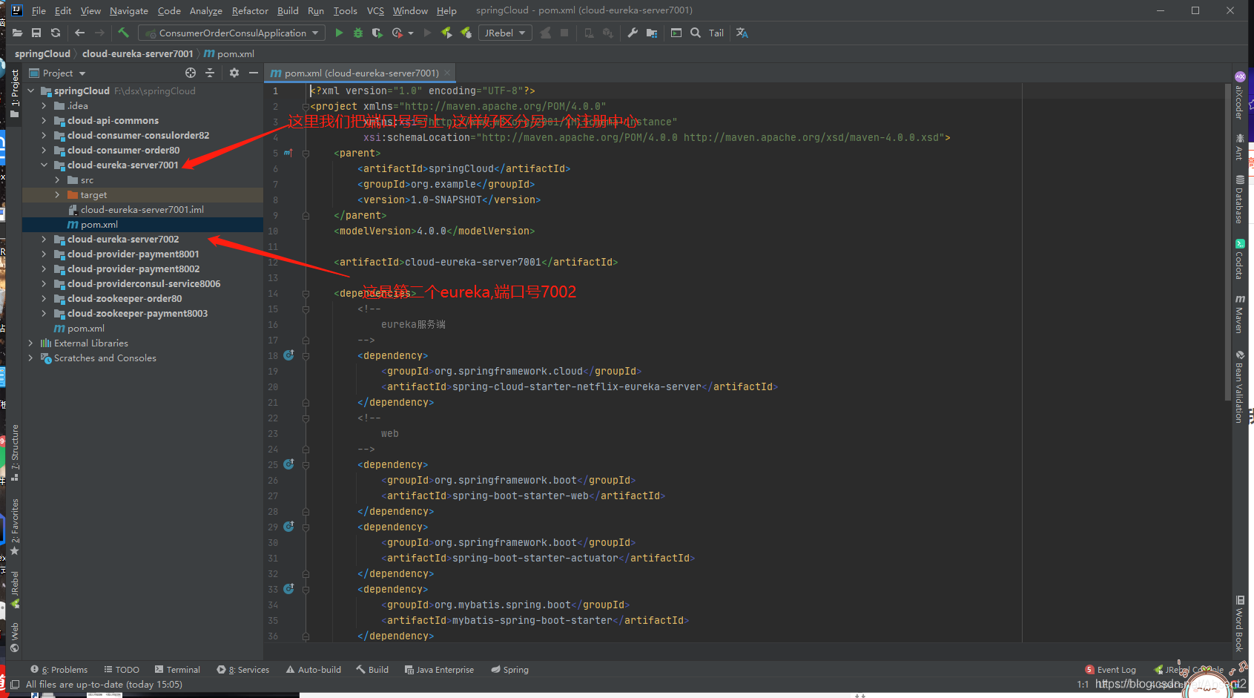Viewport: 1254px width, 698px height.
Task: Expand the cloud-eureka-server7002 module
Action: pos(44,239)
